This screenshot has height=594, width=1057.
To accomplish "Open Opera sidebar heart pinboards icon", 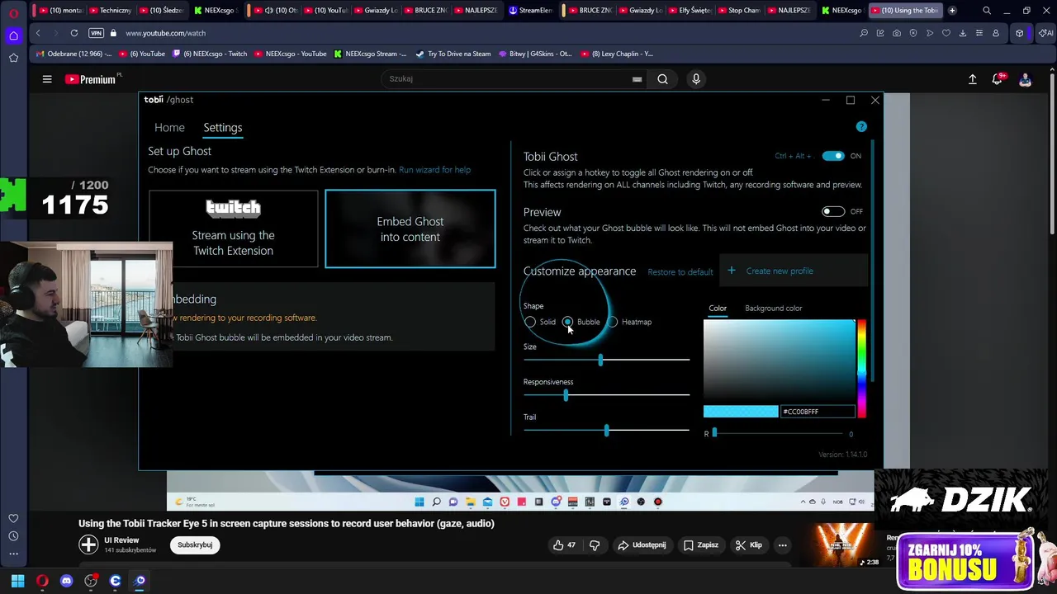I will [13, 518].
